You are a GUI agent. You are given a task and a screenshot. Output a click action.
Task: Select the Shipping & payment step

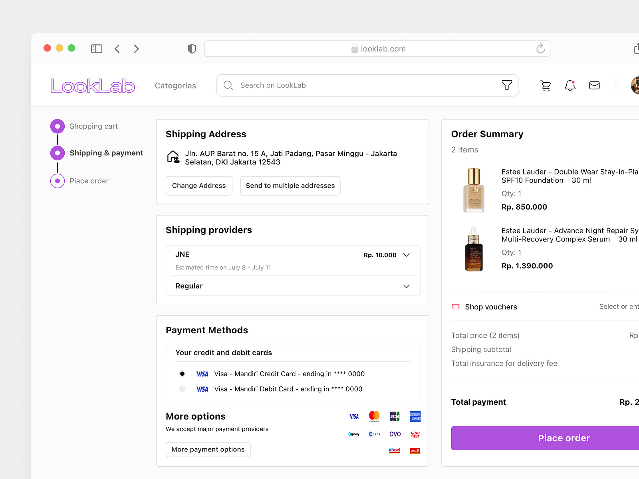[x=58, y=152]
